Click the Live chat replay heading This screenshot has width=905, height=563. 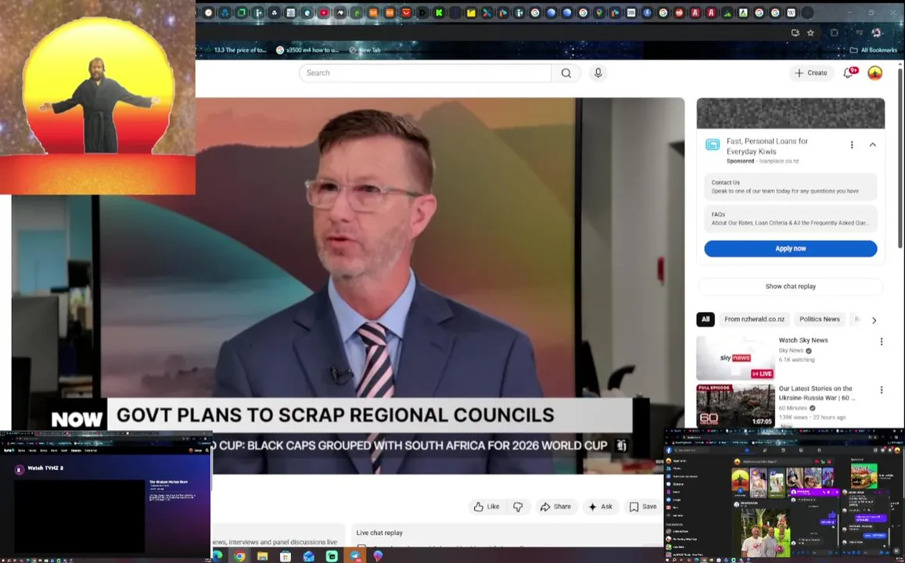[x=379, y=533]
